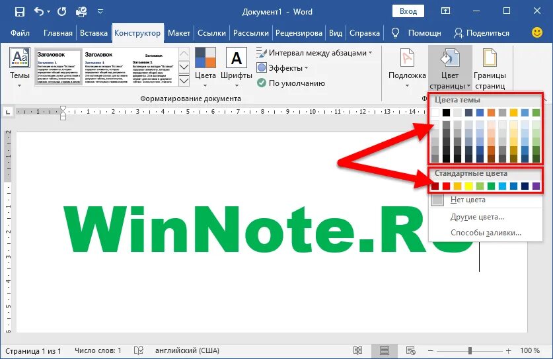Click the smiley feedback icon
553x359 pixels.
[x=536, y=33]
